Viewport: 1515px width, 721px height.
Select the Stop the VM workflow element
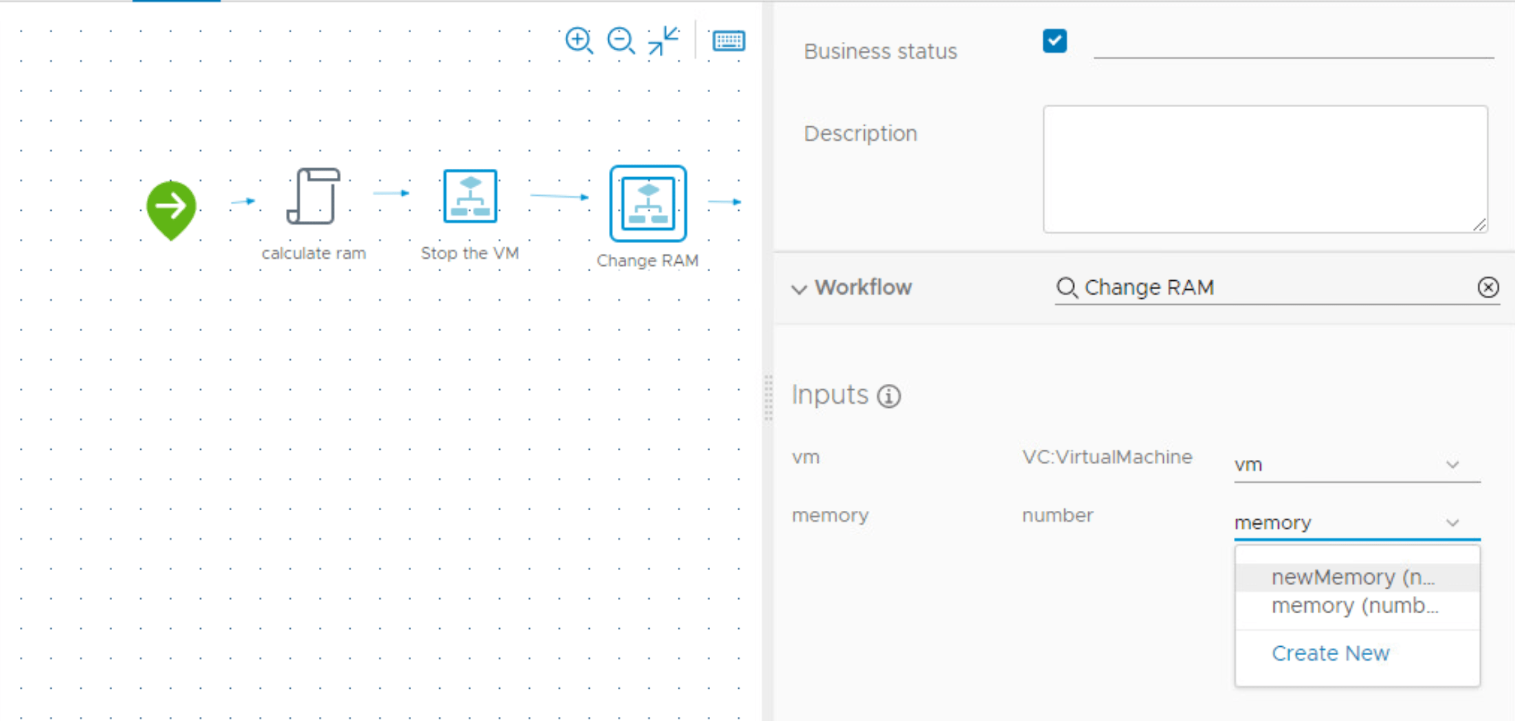[470, 196]
